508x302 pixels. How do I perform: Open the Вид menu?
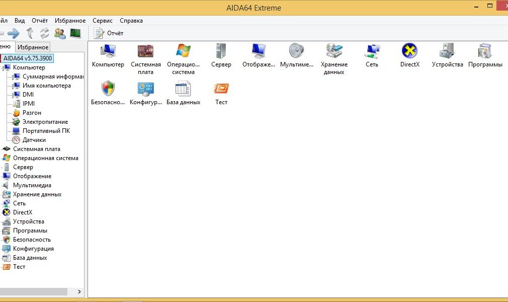click(20, 21)
